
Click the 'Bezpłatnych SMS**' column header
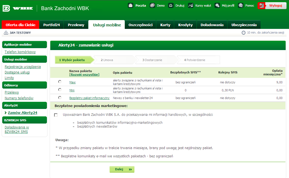[x=185, y=72]
